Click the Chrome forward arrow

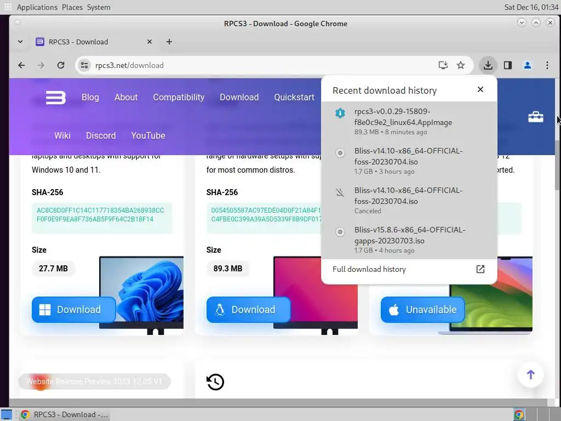click(41, 65)
